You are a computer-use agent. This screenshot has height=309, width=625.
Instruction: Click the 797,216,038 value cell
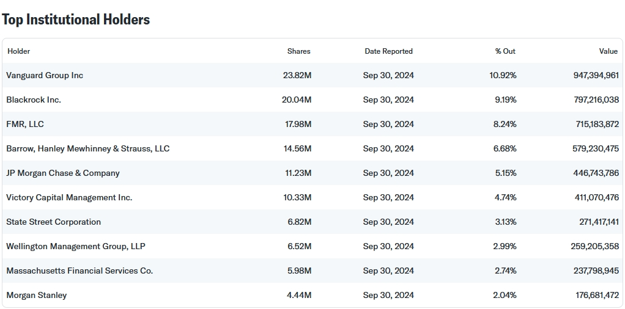click(596, 100)
